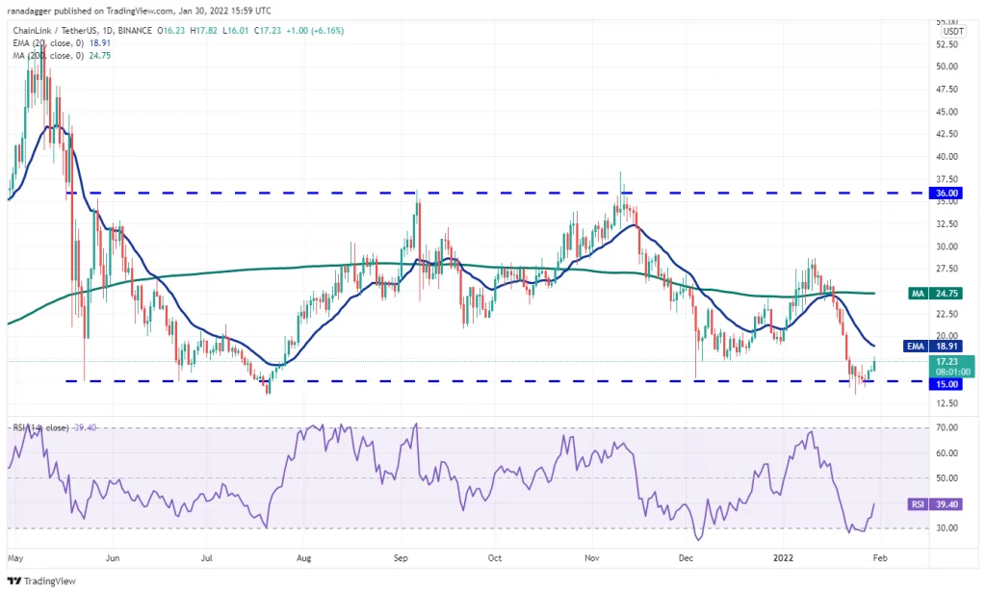Click the EMA 18.91 price tag
Image resolution: width=986 pixels, height=594 pixels.
pos(933,347)
